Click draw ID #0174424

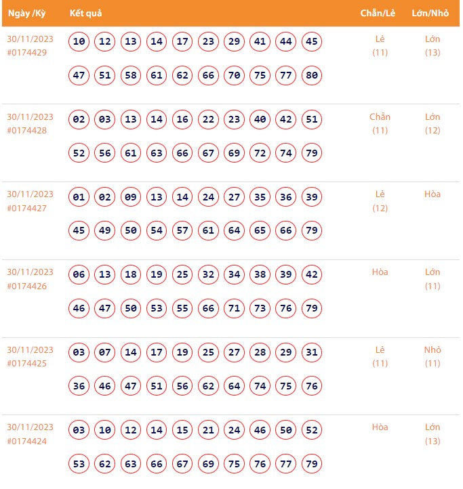27,441
